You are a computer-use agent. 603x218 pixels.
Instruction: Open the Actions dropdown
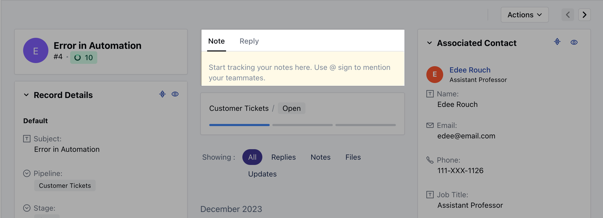point(524,15)
